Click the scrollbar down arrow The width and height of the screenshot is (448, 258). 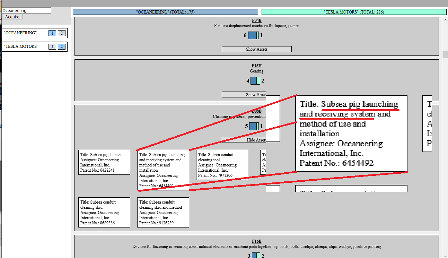(x=445, y=256)
